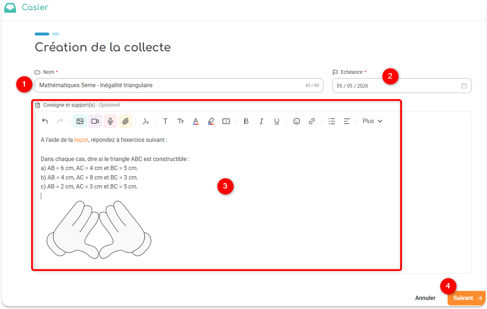Click the 'Consigne et support(s)' label
487x309 pixels.
click(69, 105)
